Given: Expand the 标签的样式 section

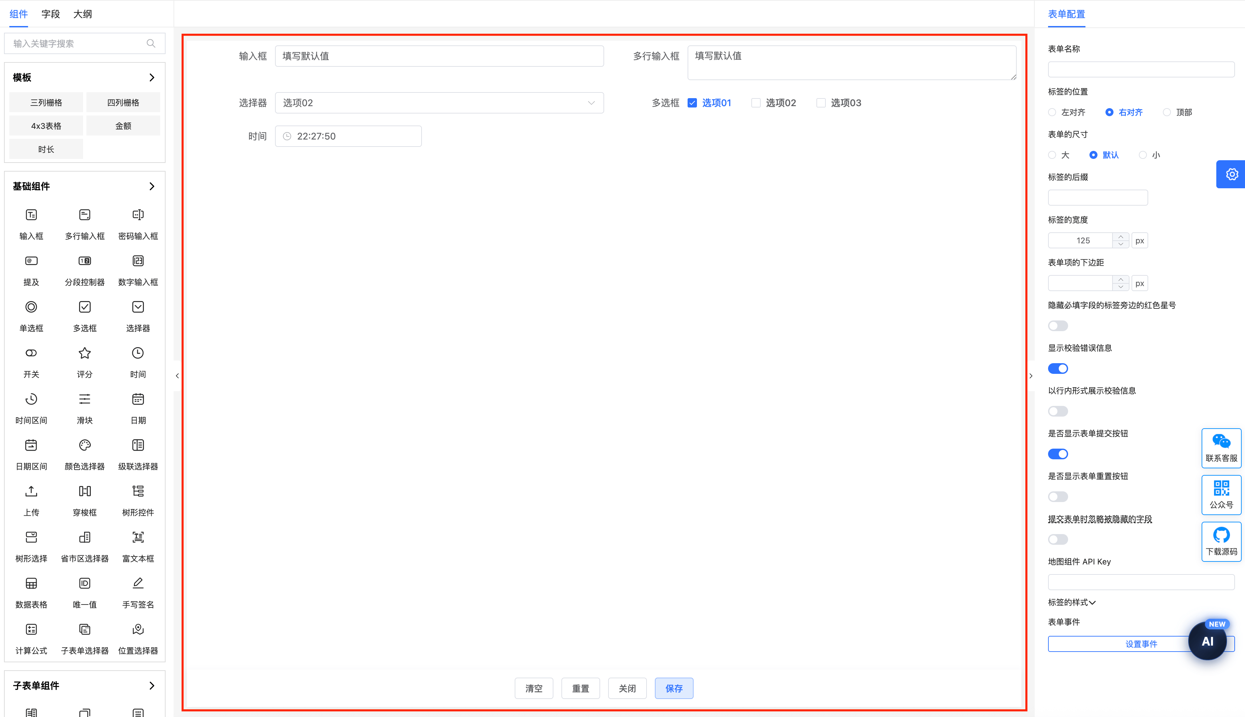Looking at the screenshot, I should [1072, 602].
